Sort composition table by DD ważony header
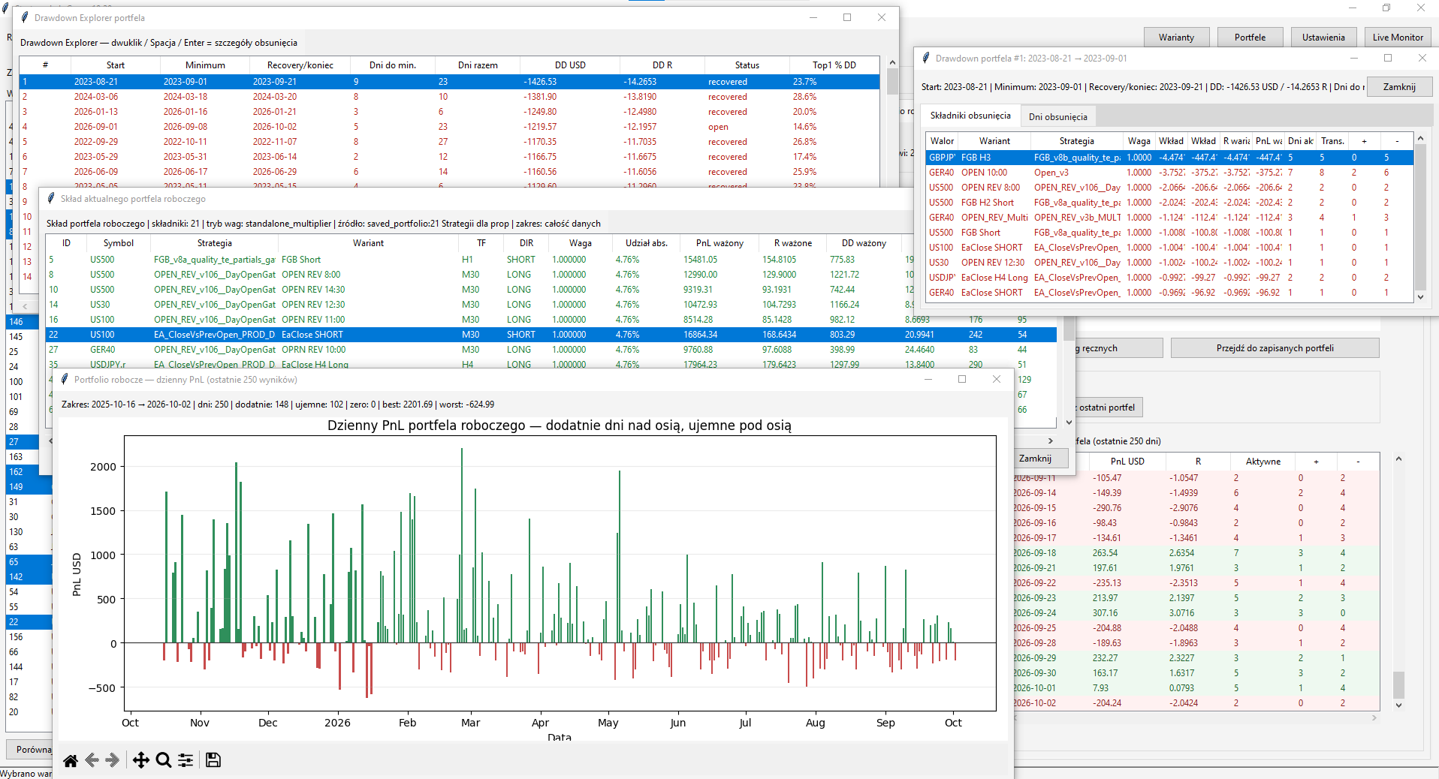Viewport: 1439px width, 779px height. point(864,243)
